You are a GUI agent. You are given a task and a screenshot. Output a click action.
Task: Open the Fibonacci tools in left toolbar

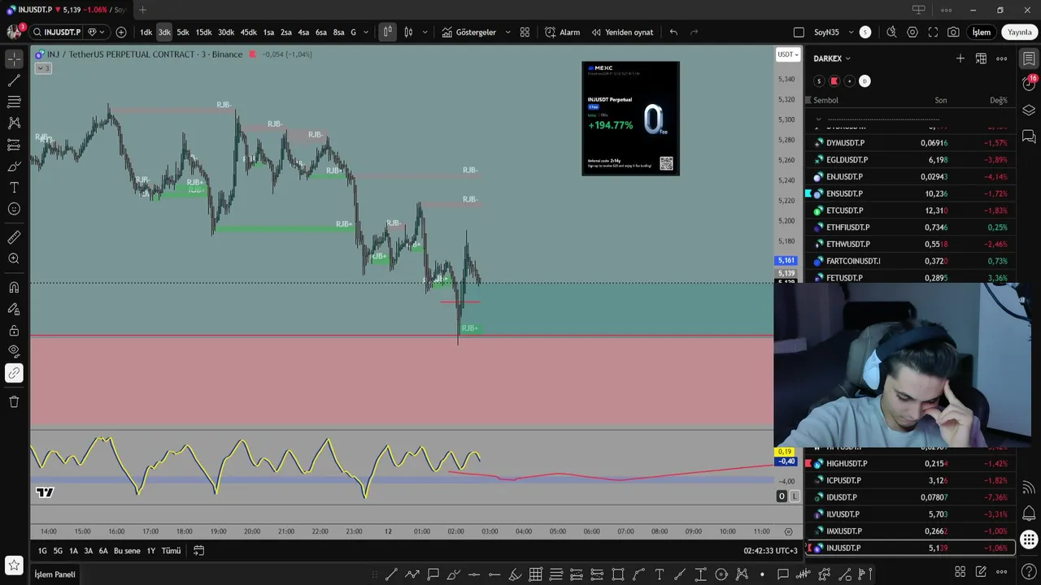[x=14, y=102]
